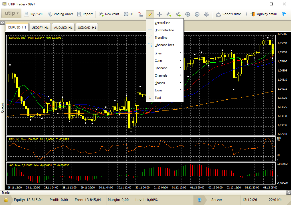
Task: Select the Text drawing tool
Action: click(165, 98)
